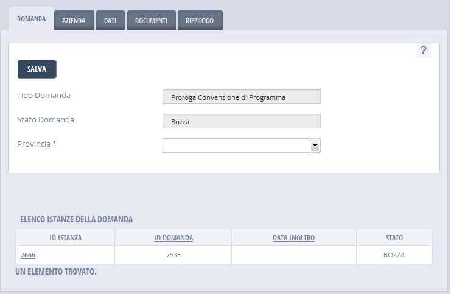This screenshot has width=451, height=294.
Task: Select the BOZZA status table cell
Action: 394,255
